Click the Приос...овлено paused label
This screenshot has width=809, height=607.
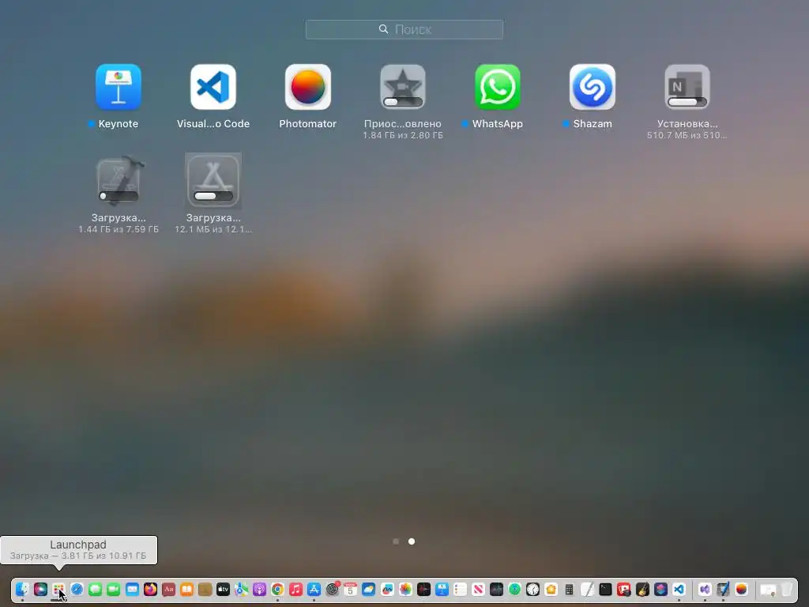coord(403,124)
